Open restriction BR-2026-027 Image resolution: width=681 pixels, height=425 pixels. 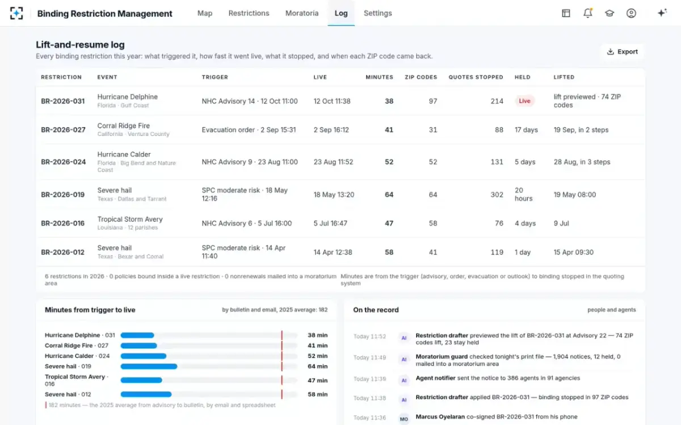(63, 130)
